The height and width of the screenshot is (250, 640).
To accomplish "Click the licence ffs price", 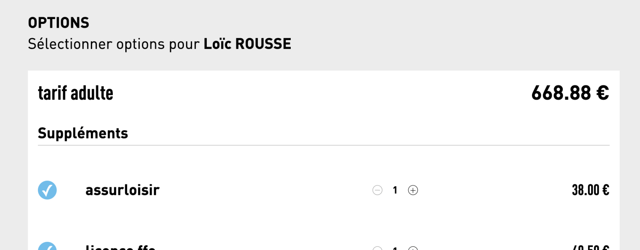I will click(x=590, y=248).
